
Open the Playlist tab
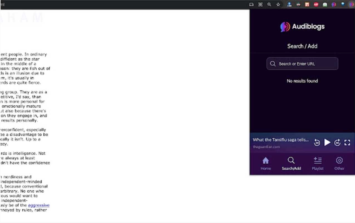tap(317, 163)
